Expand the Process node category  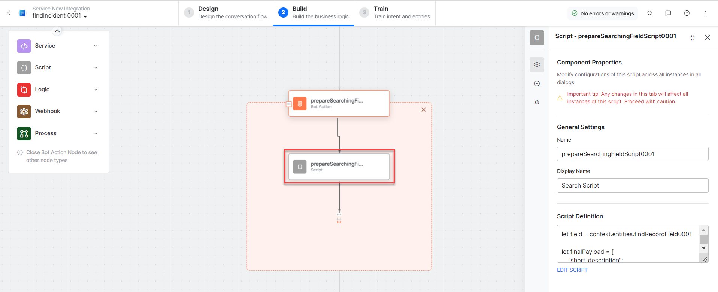tap(96, 134)
